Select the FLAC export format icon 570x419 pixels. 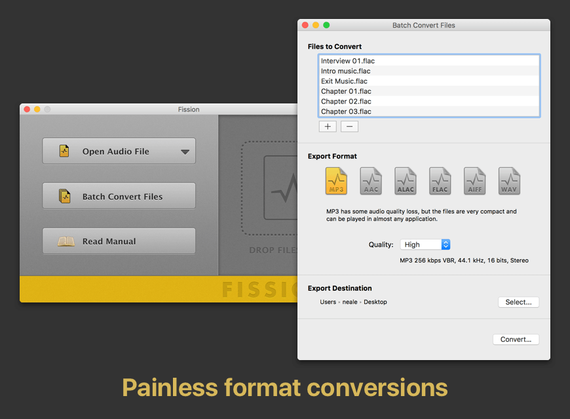(440, 181)
